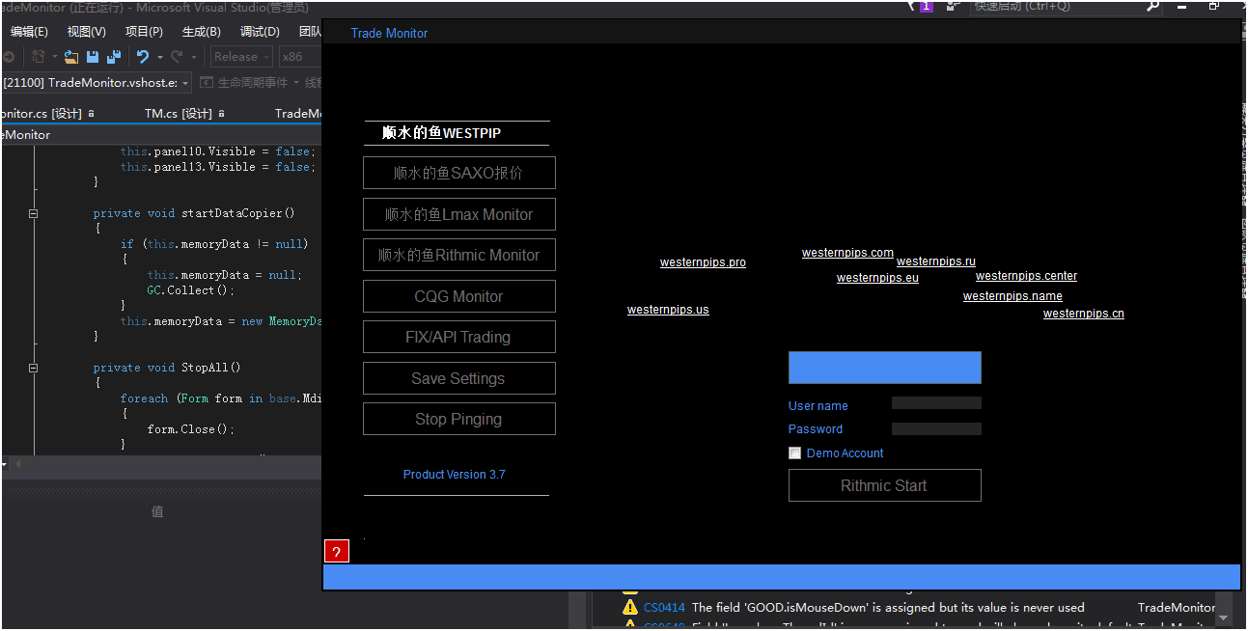Viewport: 1248px width, 631px height.
Task: Open westernpips.eu link
Action: [877, 278]
